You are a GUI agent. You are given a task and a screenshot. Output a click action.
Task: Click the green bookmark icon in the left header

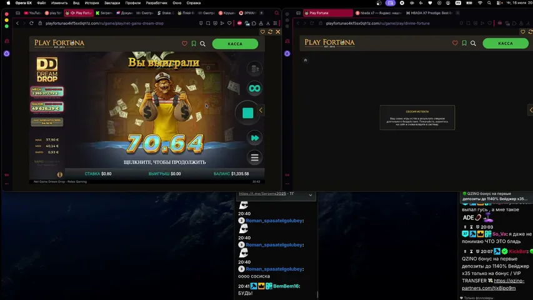194,44
